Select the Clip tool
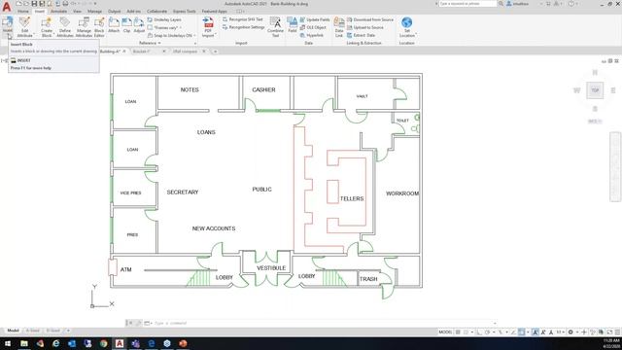 [126, 24]
